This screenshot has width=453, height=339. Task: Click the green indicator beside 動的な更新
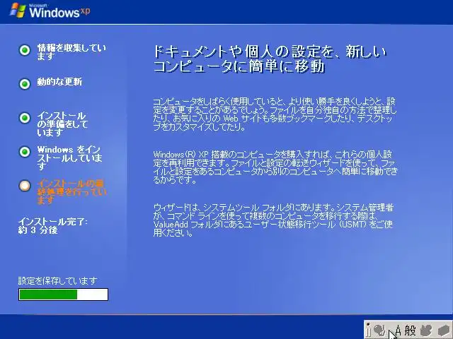(x=25, y=84)
